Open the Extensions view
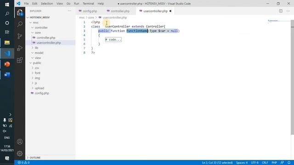294x165 pixels. click(20, 60)
